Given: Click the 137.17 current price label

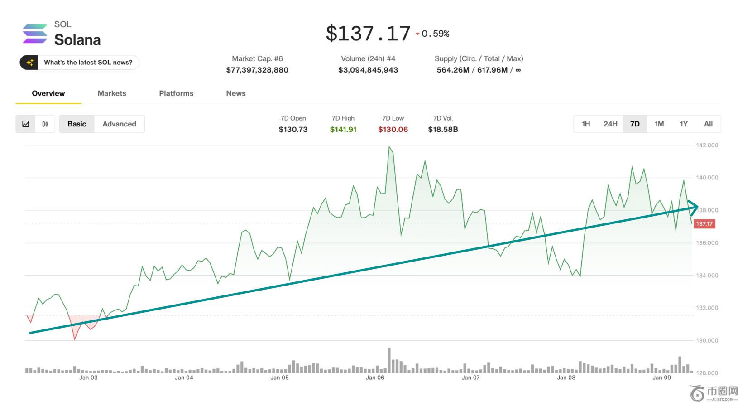Looking at the screenshot, I should [704, 224].
